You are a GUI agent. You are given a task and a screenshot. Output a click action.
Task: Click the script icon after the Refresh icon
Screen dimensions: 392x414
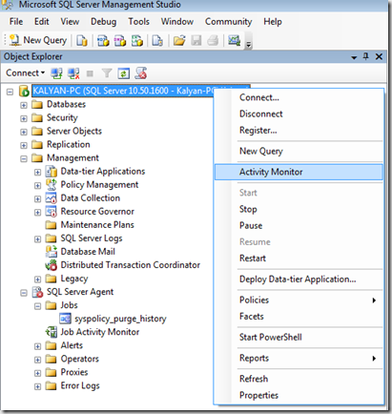(x=141, y=73)
